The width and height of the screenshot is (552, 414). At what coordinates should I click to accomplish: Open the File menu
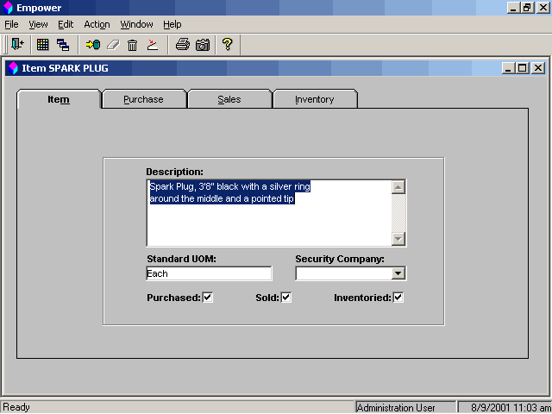point(11,24)
